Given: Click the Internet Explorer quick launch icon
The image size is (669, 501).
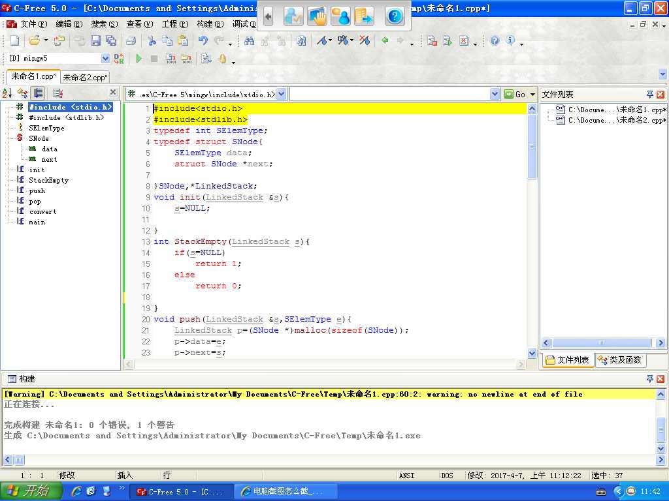Looking at the screenshot, I should pos(77,491).
